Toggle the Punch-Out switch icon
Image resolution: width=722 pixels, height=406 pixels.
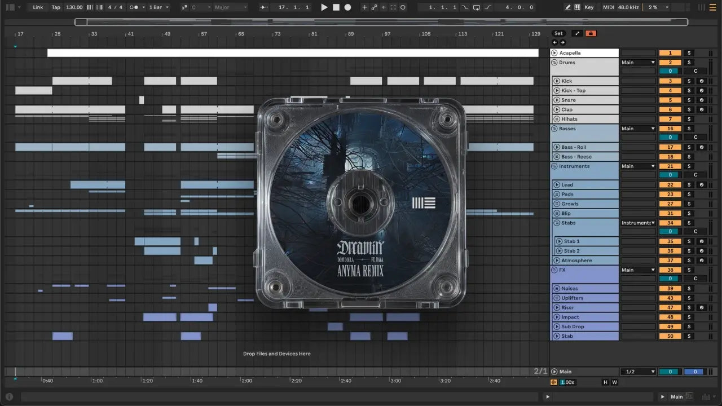click(x=488, y=7)
